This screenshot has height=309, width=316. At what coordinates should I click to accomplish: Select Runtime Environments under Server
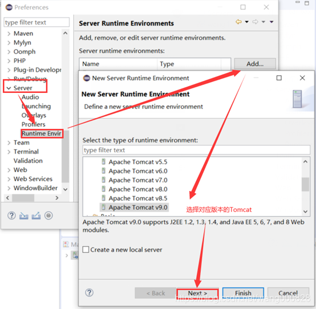click(42, 133)
